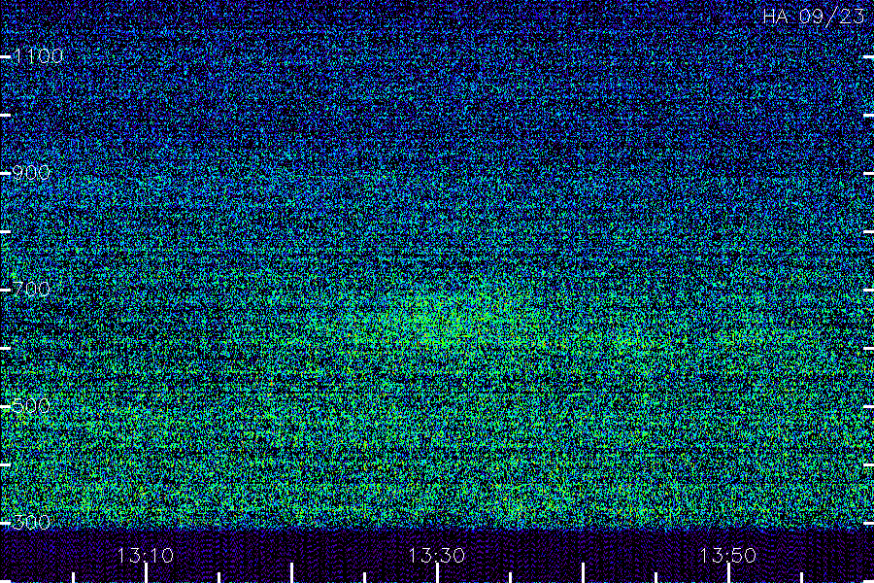Select the tick mark below 13:30
The width and height of the screenshot is (874, 583).
pos(437,573)
